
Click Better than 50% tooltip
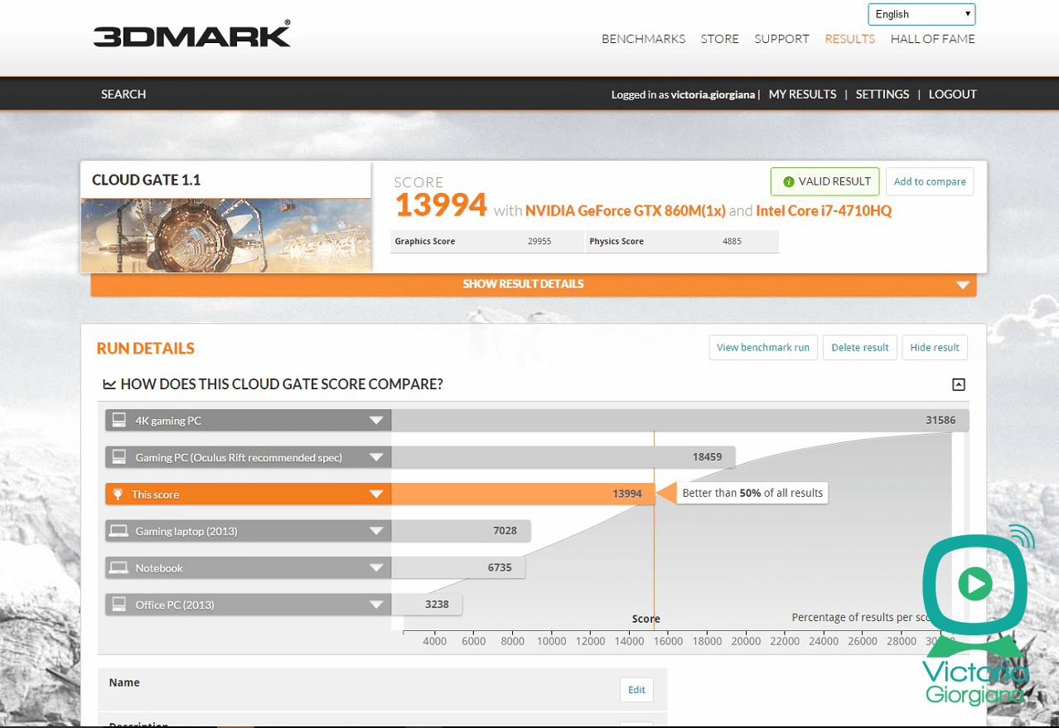752,494
